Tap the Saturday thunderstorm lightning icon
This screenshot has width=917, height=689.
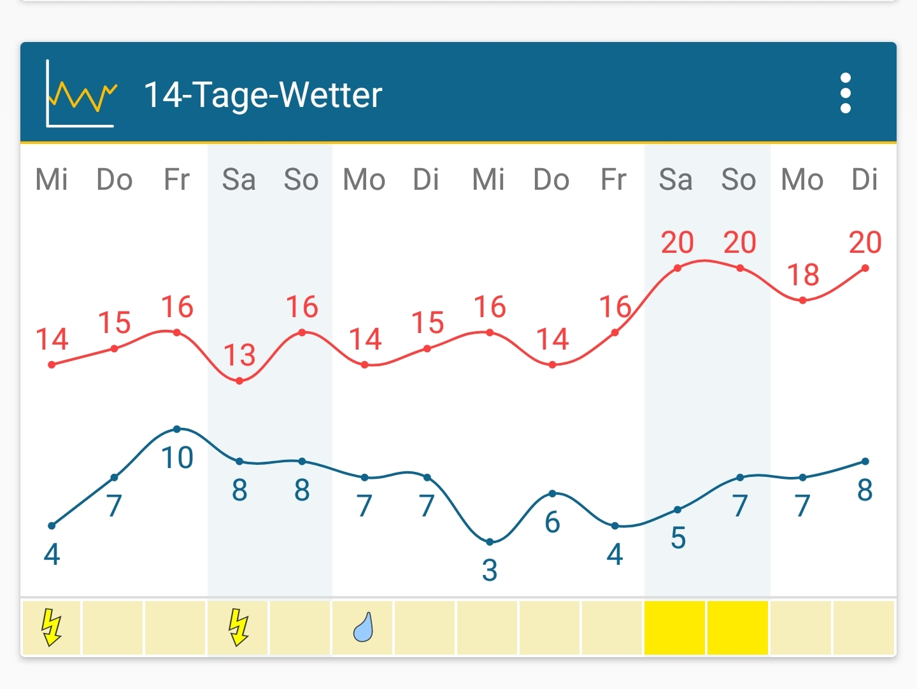click(239, 627)
